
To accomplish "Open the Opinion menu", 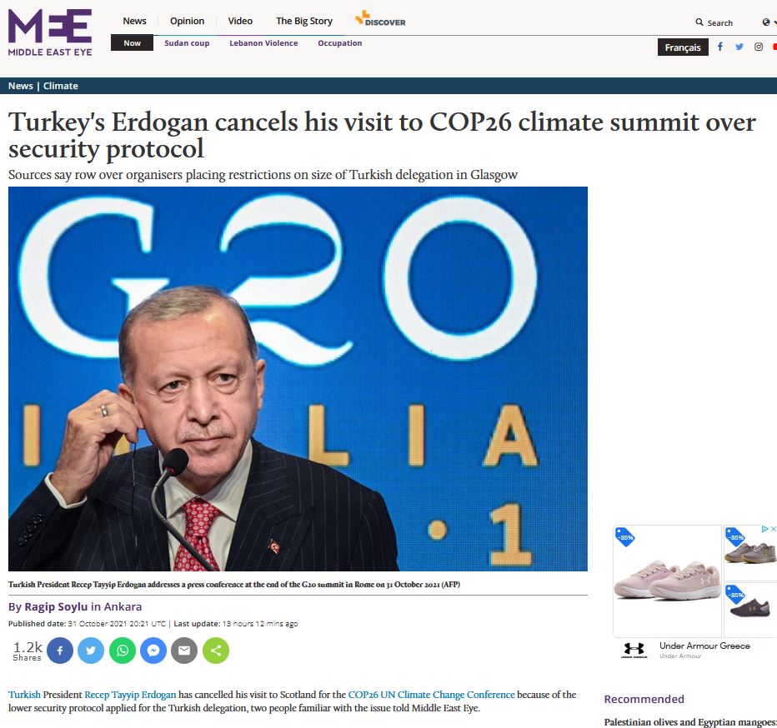I will tap(187, 21).
